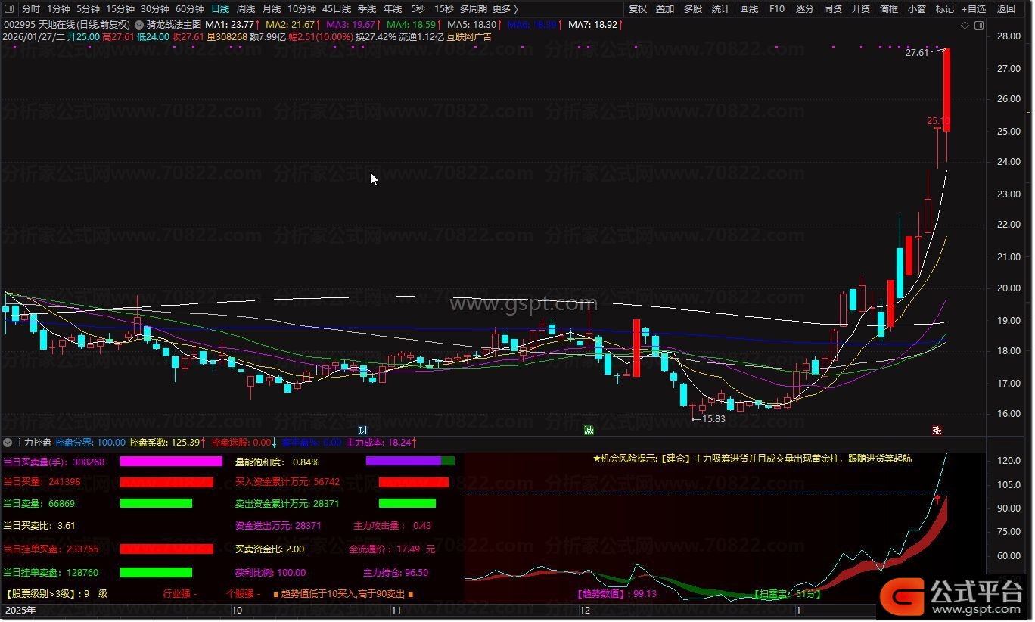The height and width of the screenshot is (622, 1035).
Task: Click the red arrow marker in indicator panel
Action: tap(937, 499)
